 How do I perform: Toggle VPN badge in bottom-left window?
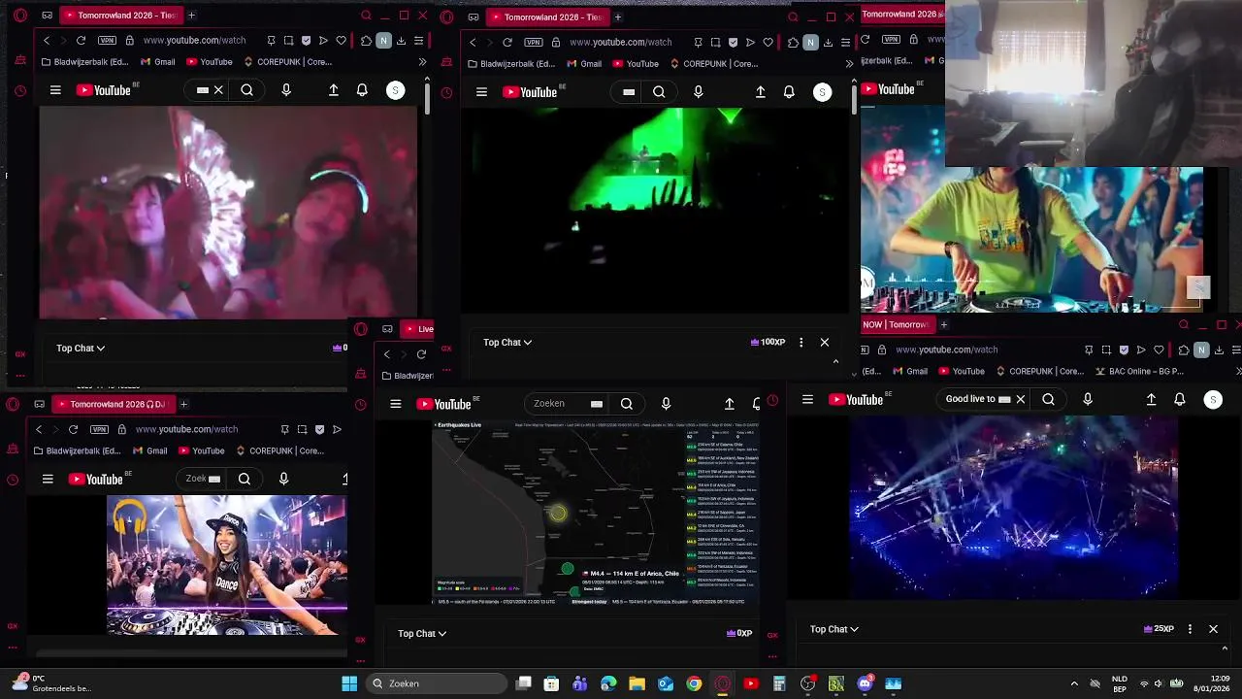pos(99,429)
